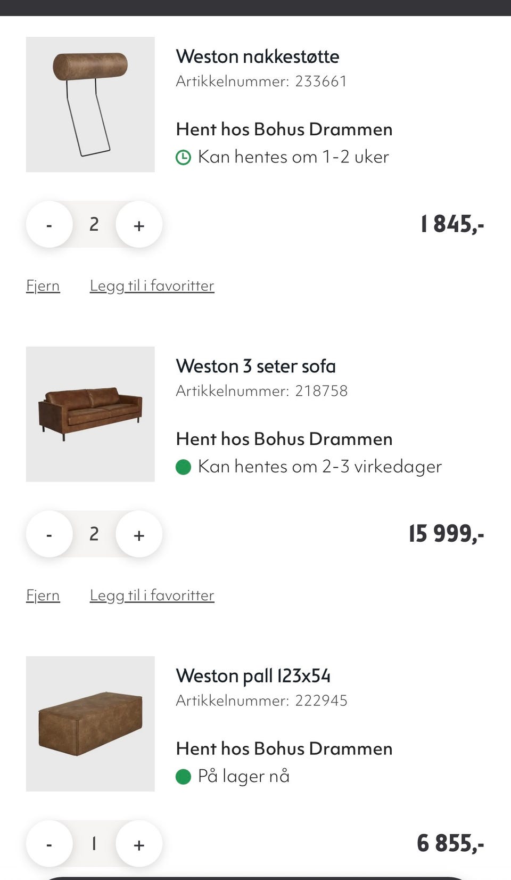Viewport: 511px width, 880px height.
Task: Click green dot beside På lager nå
Action: pos(183,777)
